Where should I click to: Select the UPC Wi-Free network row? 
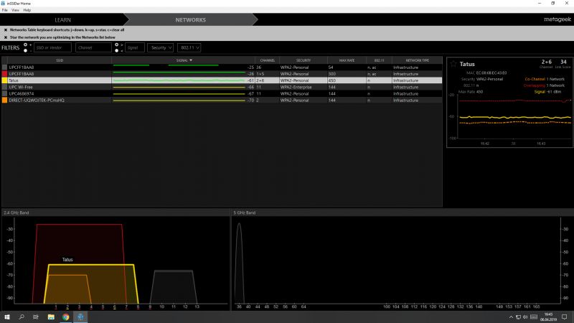tap(222, 87)
